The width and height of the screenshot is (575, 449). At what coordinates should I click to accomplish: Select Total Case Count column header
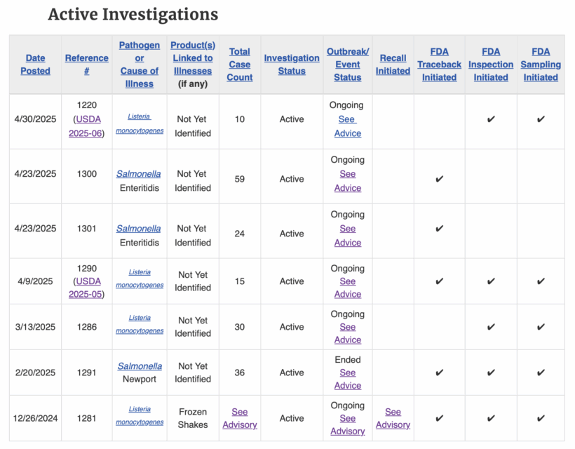tap(239, 65)
